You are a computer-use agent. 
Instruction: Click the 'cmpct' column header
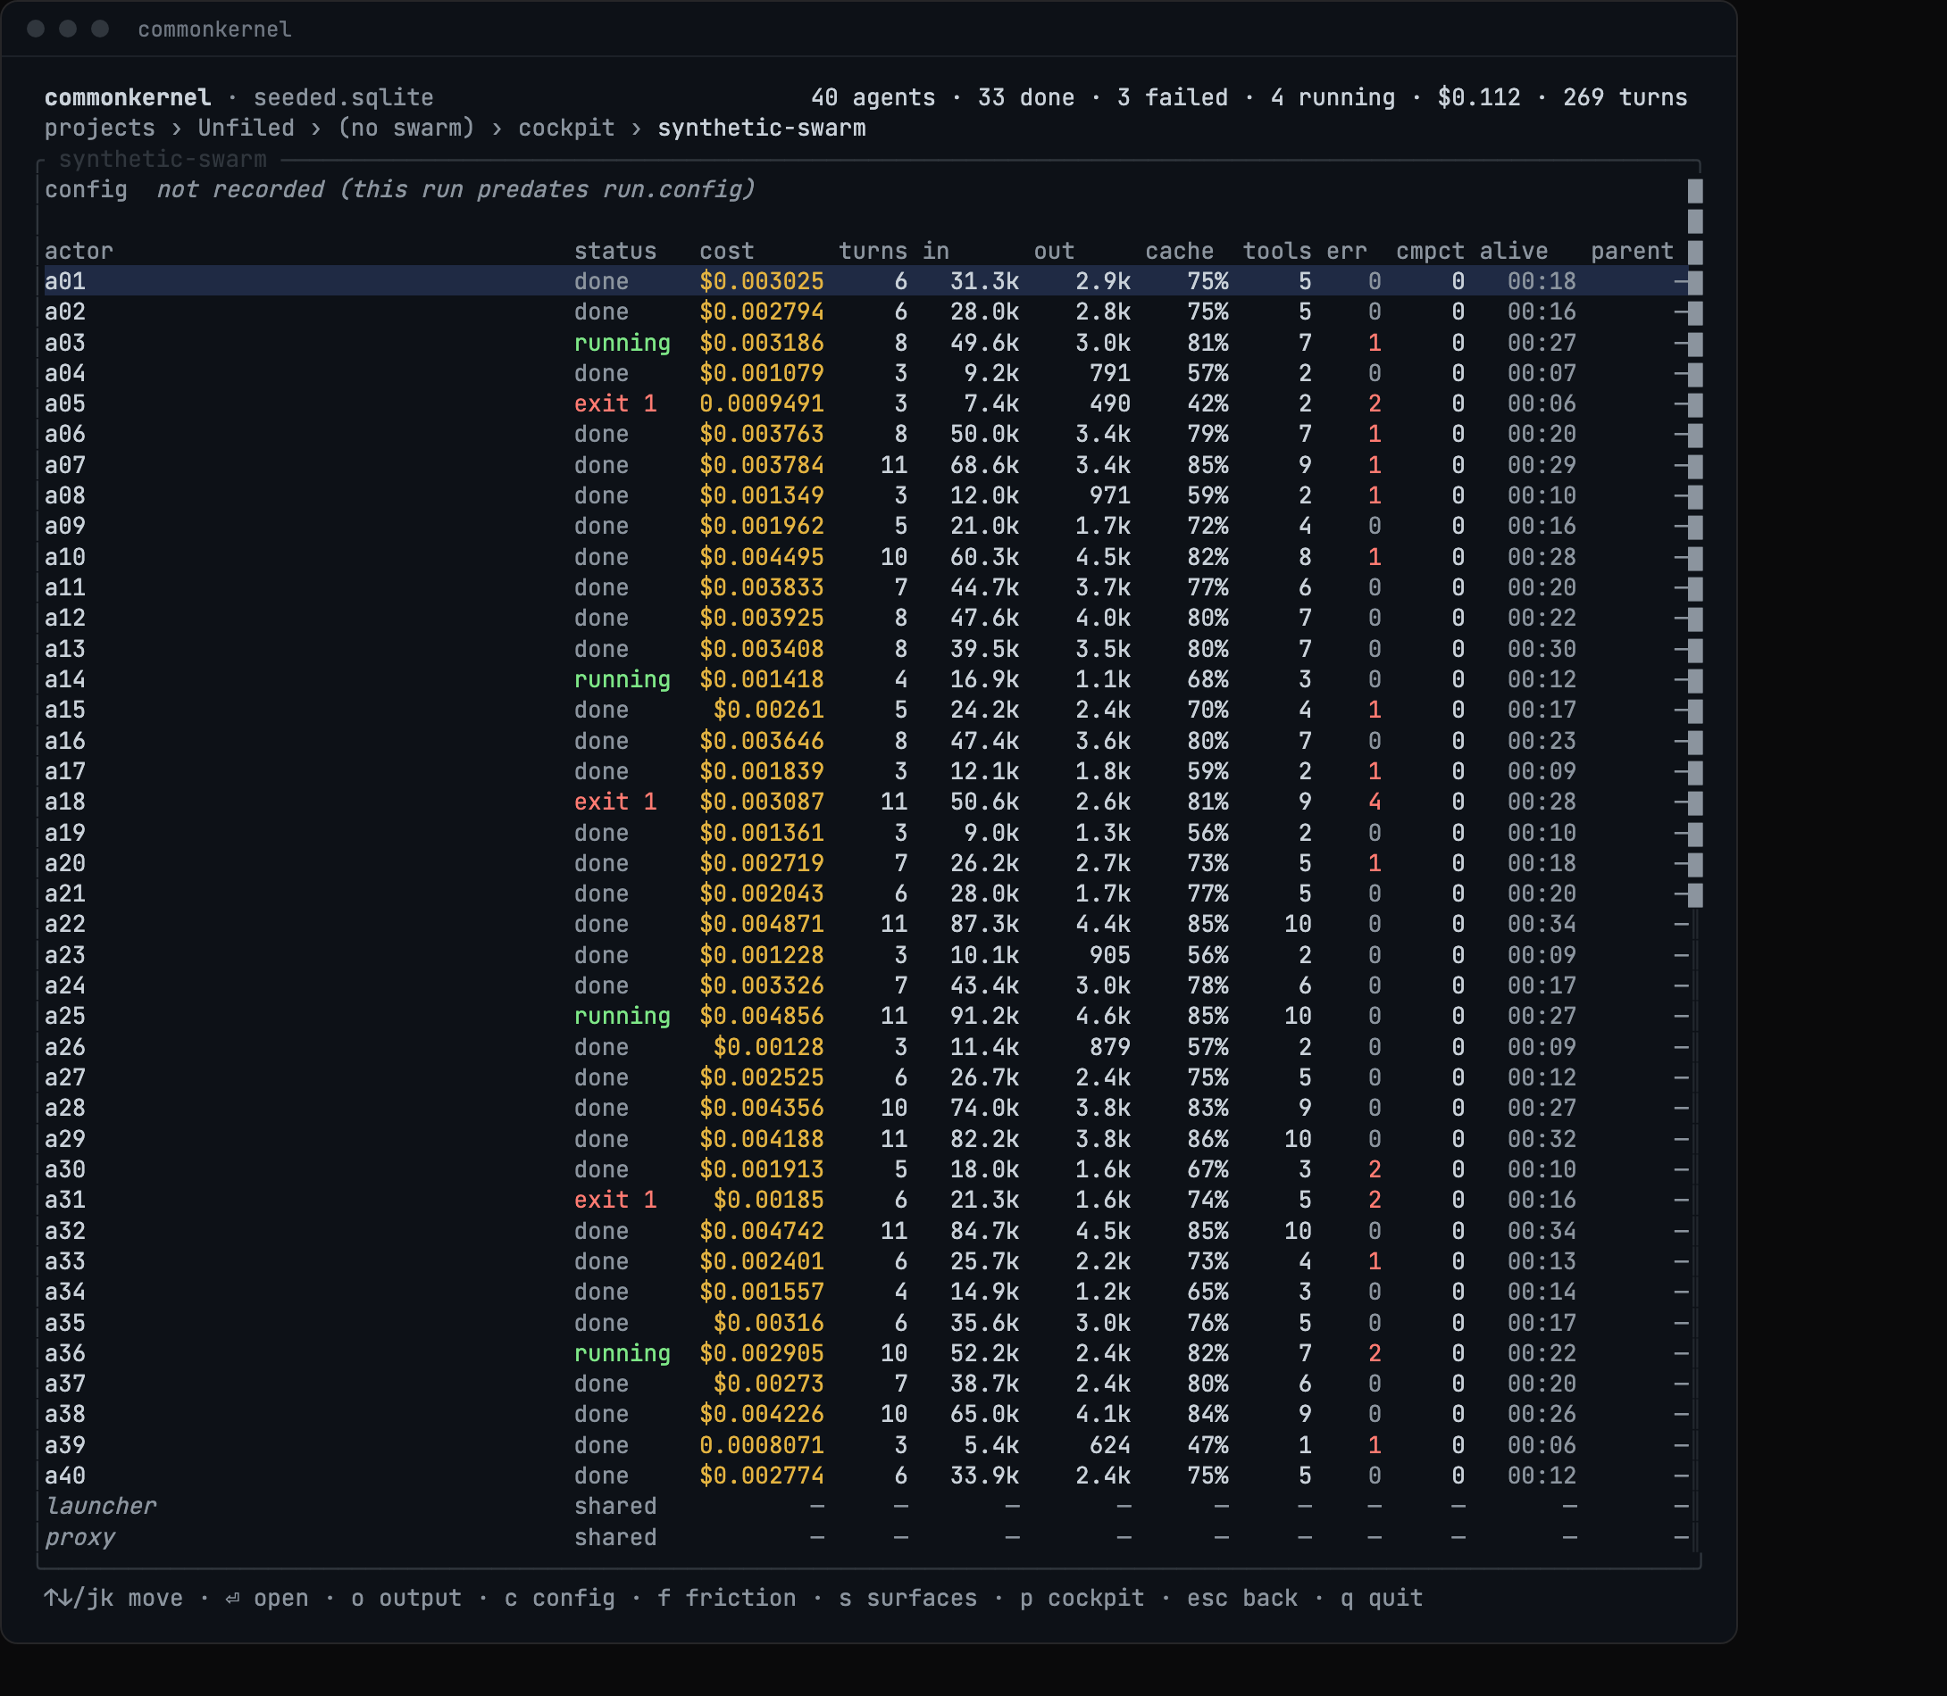(x=1430, y=251)
